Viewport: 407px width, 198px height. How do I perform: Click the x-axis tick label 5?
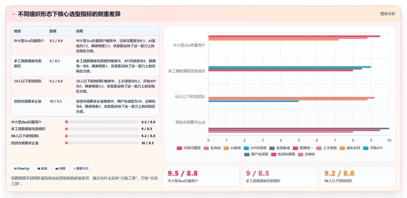click(x=299, y=140)
